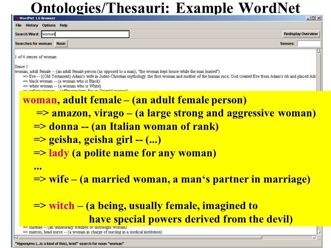Click the pink 'witch' word
Image resolution: width=331 pixels, height=248 pixels.
61,206
